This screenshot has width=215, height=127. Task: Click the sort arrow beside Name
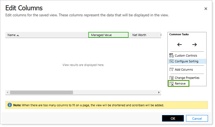18,35
